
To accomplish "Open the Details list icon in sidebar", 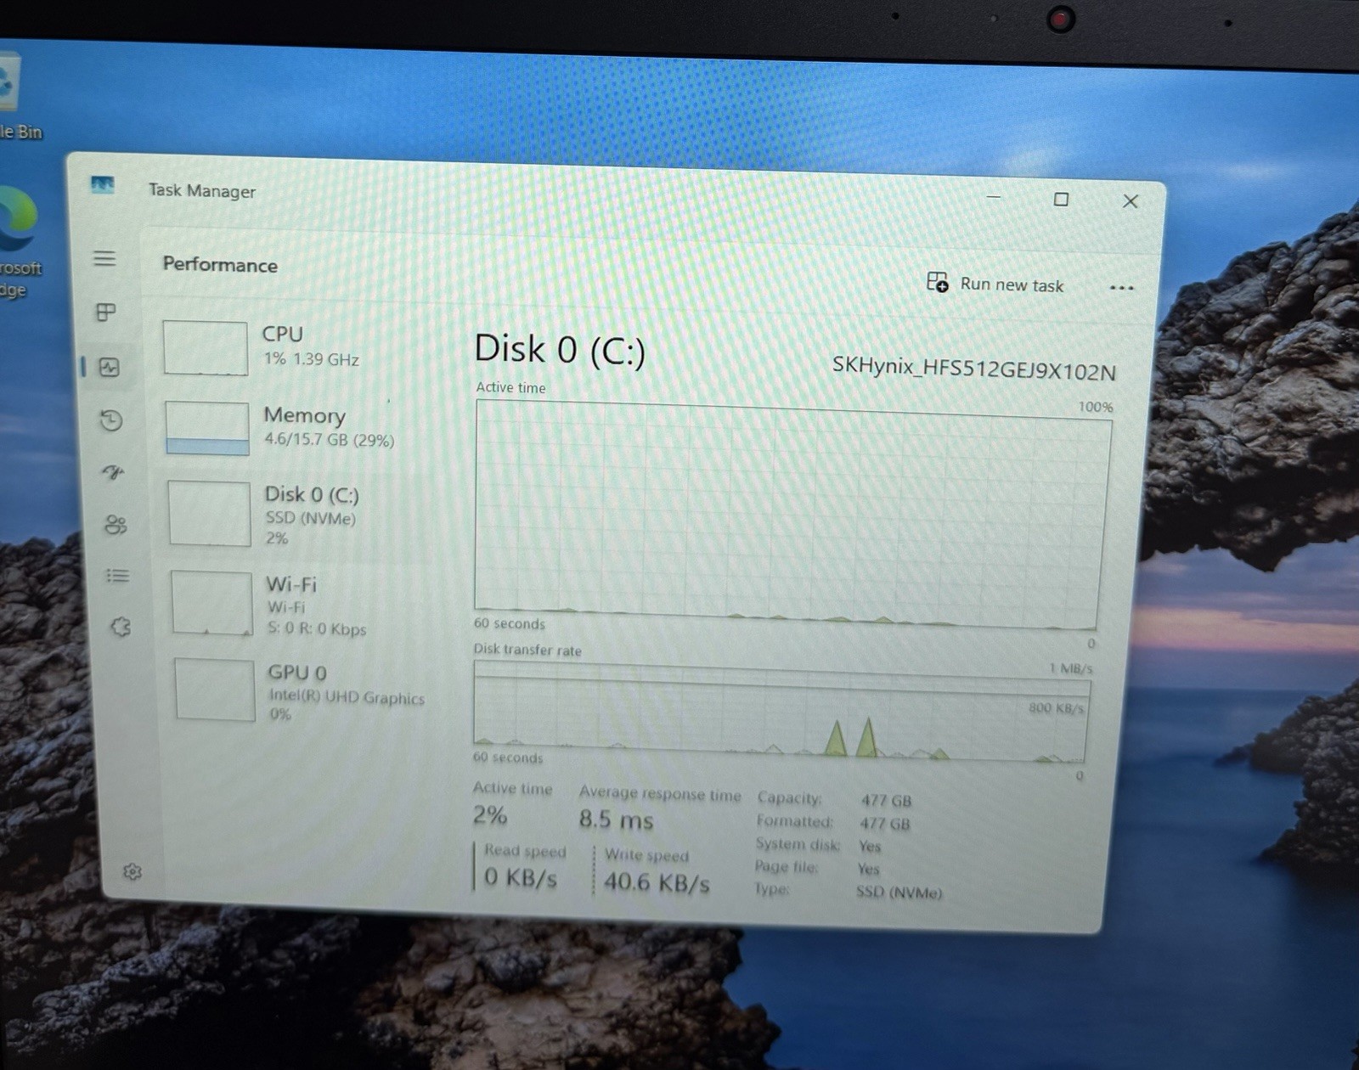I will (x=118, y=576).
